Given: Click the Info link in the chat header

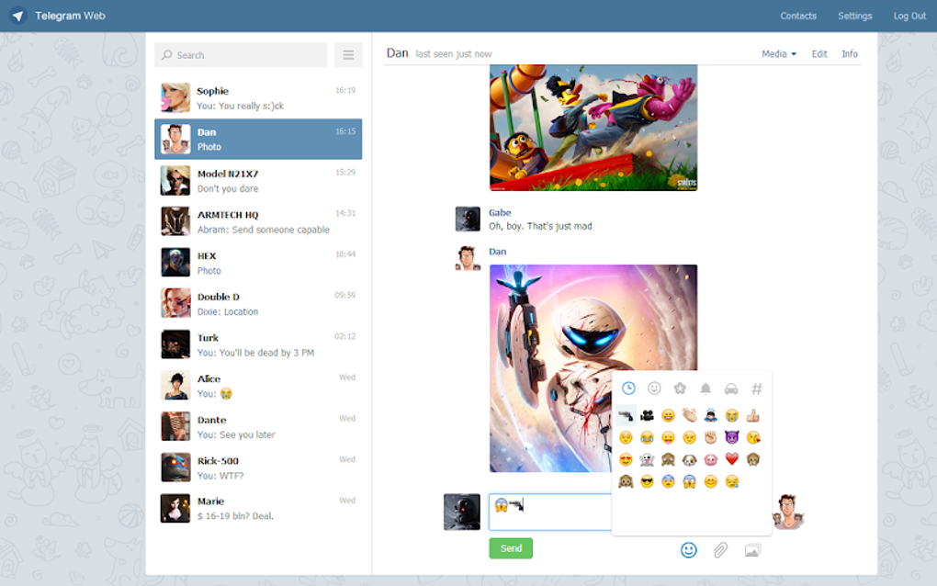Looking at the screenshot, I should click(x=849, y=53).
